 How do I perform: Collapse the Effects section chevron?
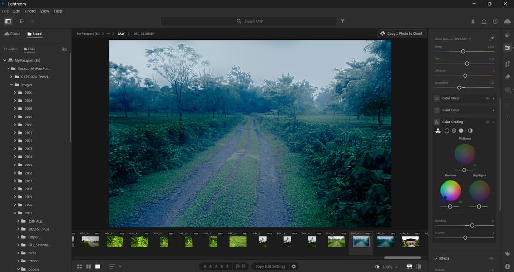(435, 259)
